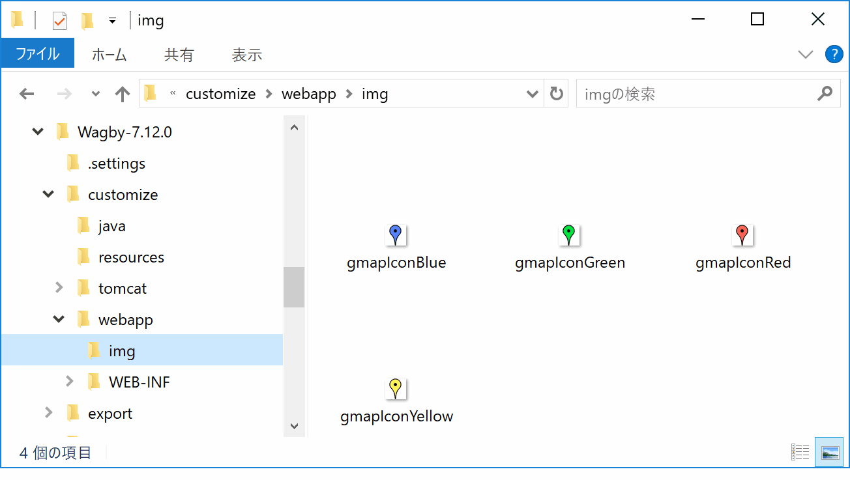850x480 pixels.
Task: Switch to large icons view layout
Action: [x=830, y=452]
